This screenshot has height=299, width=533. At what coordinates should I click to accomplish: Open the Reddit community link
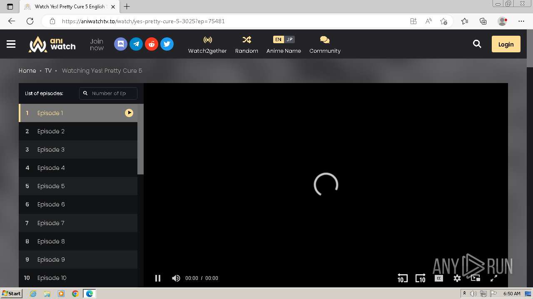click(152, 44)
